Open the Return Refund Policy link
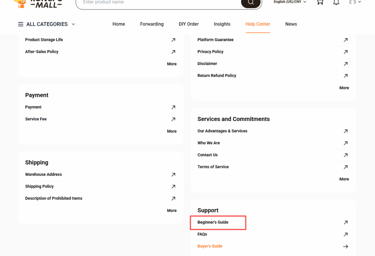The width and height of the screenshot is (375, 256). tap(217, 76)
